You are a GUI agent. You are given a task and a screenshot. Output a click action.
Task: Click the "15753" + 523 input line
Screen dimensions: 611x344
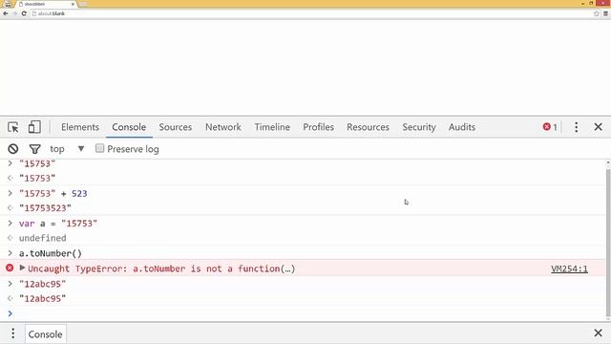pyautogui.click(x=53, y=193)
